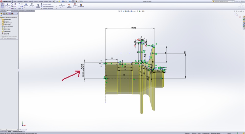The width and height of the screenshot is (245, 134).
Task: Open Elemente verschieben dropdown arrow
Action: click(56, 9)
